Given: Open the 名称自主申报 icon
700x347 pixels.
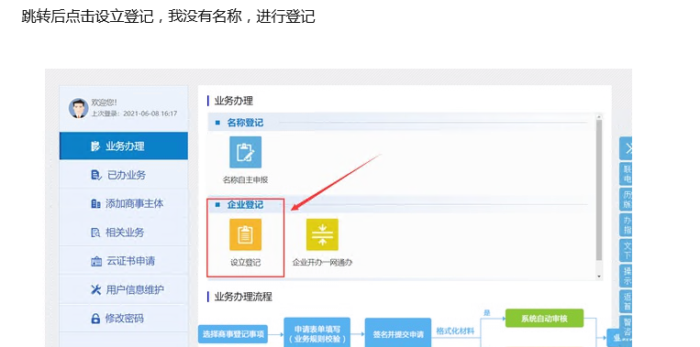Looking at the screenshot, I should coord(245,152).
